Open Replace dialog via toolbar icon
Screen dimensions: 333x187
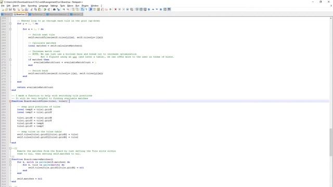[58, 9]
